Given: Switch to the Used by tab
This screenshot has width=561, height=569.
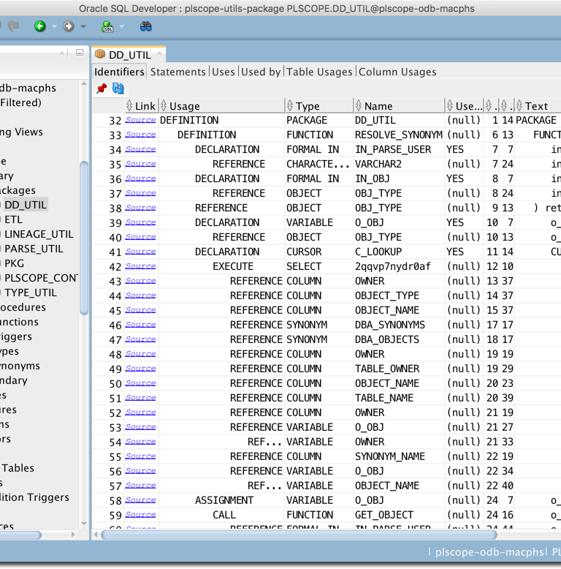Looking at the screenshot, I should (261, 72).
